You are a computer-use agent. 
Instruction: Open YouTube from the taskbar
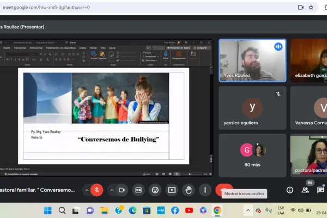point(189,210)
